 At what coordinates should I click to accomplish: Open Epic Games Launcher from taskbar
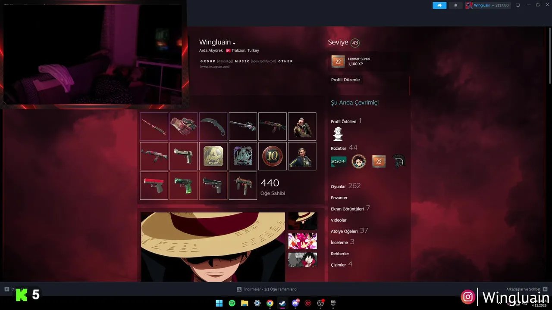333,303
